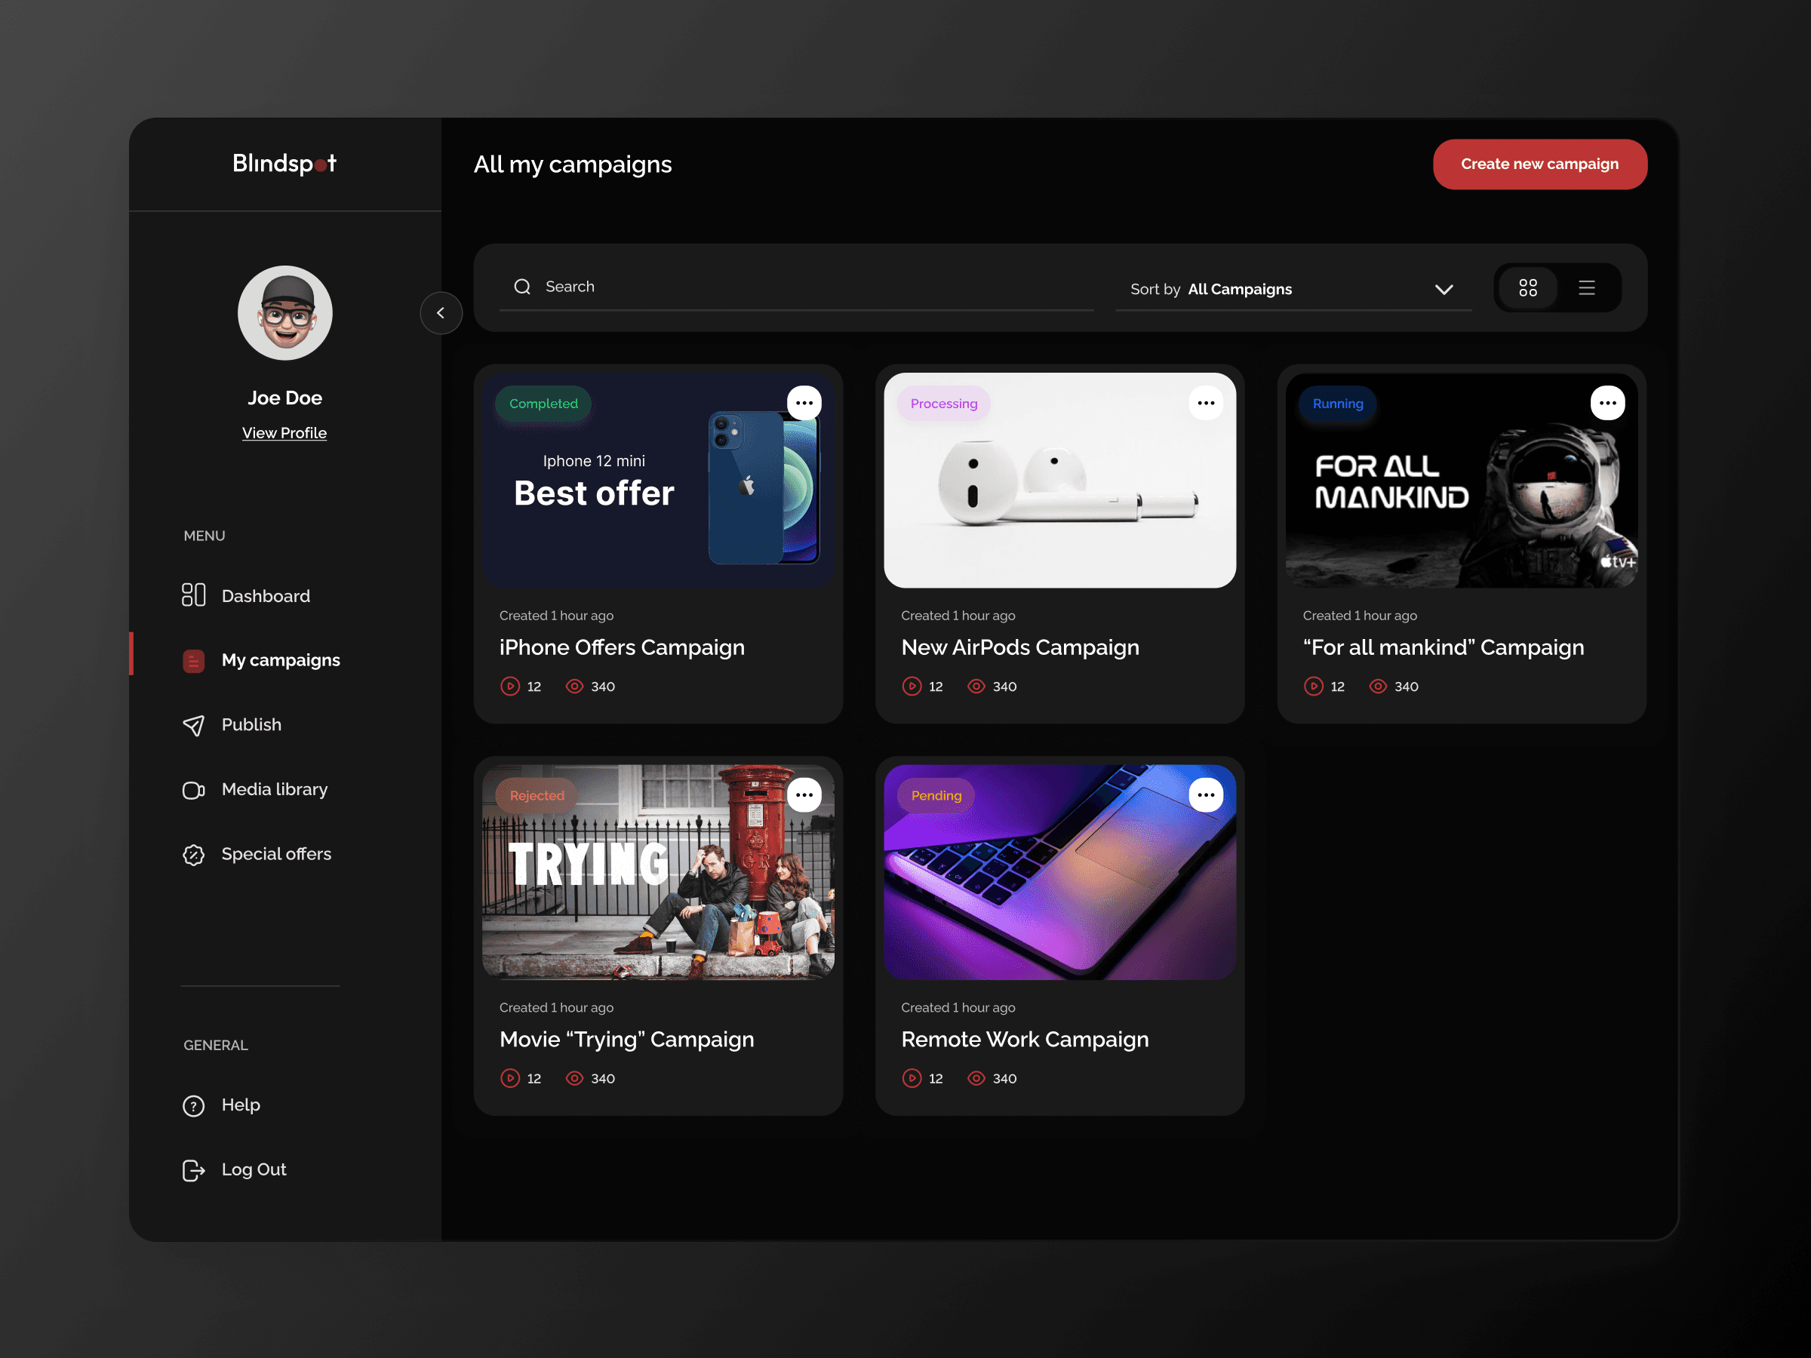Click the Help question mark icon

pyautogui.click(x=193, y=1106)
